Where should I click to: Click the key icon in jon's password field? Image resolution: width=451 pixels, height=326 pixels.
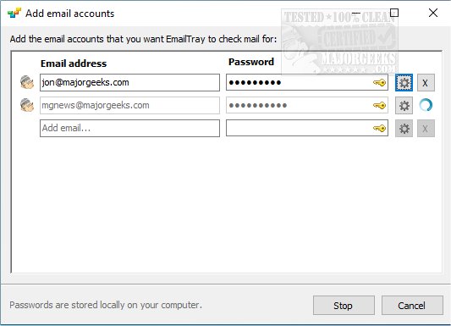[x=379, y=83]
